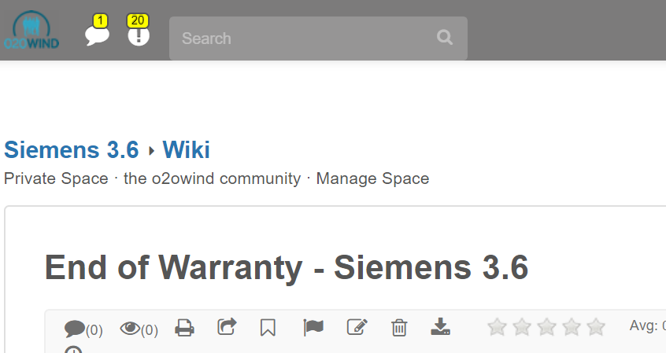The width and height of the screenshot is (666, 353).
Task: Open the Siemens 3.6 space link
Action: (x=72, y=149)
